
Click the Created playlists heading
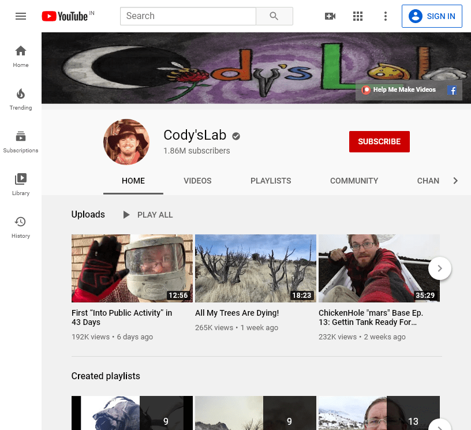click(x=106, y=376)
